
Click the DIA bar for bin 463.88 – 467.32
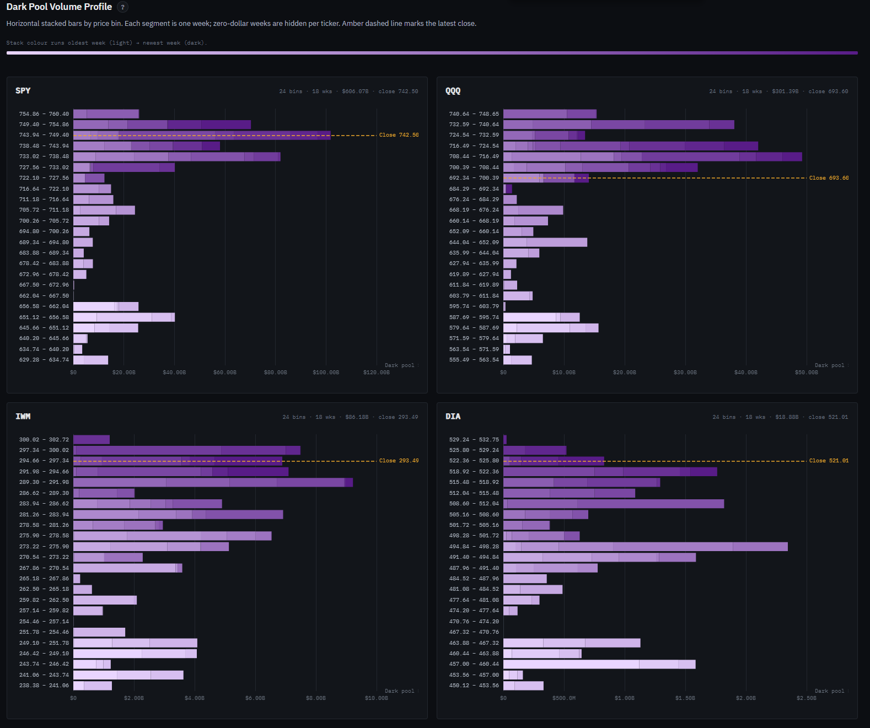572,643
